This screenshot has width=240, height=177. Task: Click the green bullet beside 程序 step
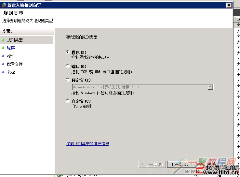(x=3, y=48)
